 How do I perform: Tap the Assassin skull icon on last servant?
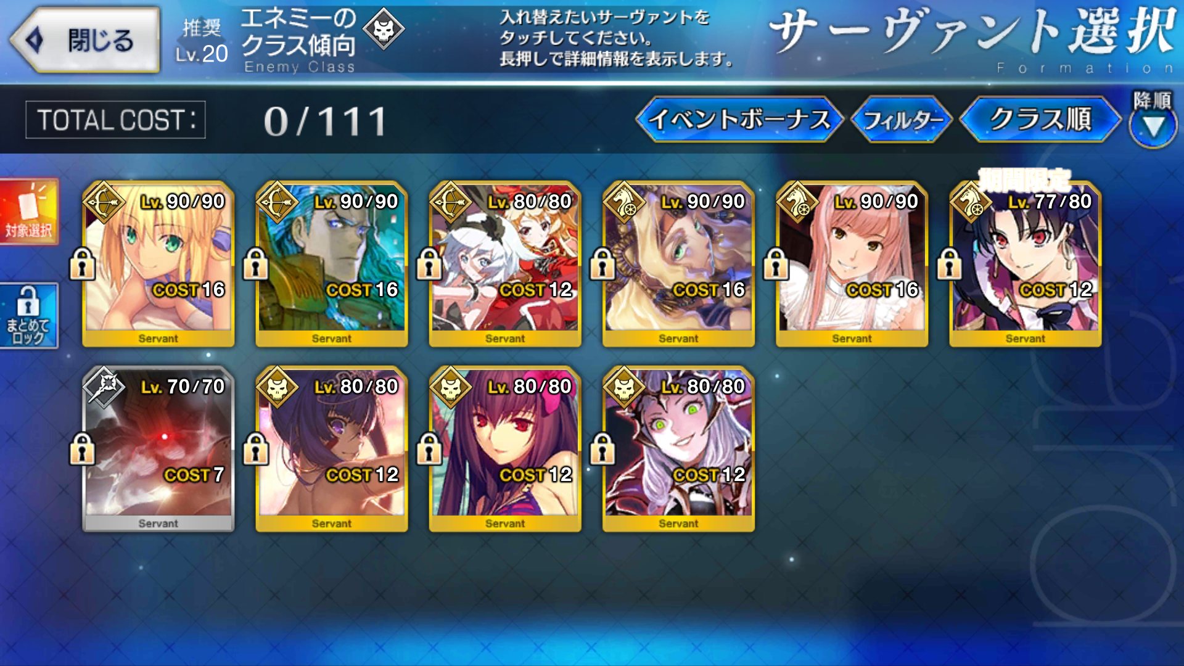[623, 387]
